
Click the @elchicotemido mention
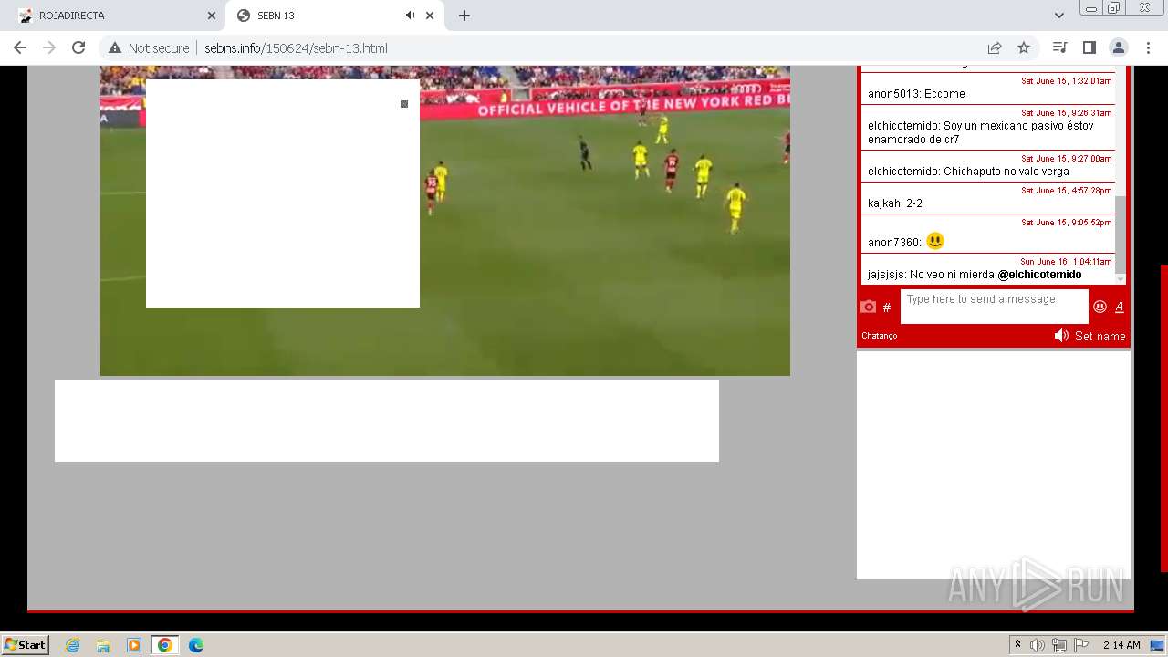coord(1039,275)
